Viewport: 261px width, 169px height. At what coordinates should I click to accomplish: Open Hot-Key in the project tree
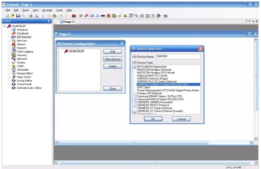tap(22, 41)
